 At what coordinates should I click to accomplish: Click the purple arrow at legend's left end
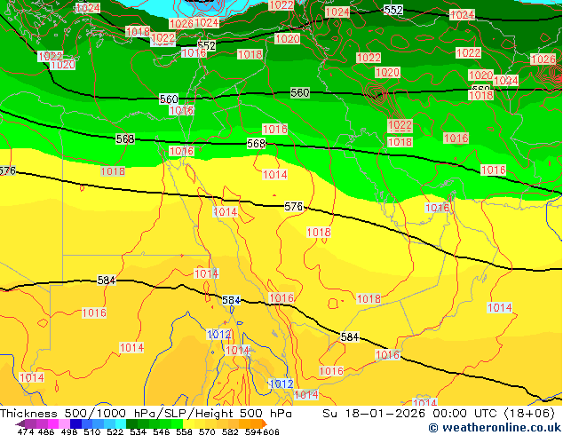click(20, 423)
